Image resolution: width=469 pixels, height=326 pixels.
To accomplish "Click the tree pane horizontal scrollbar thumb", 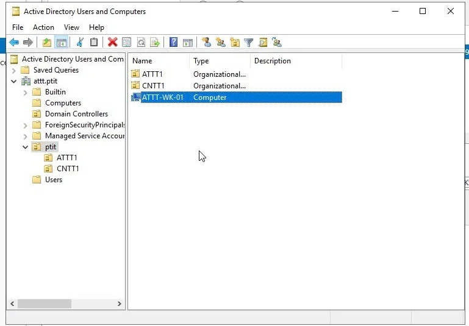I will tap(45, 304).
